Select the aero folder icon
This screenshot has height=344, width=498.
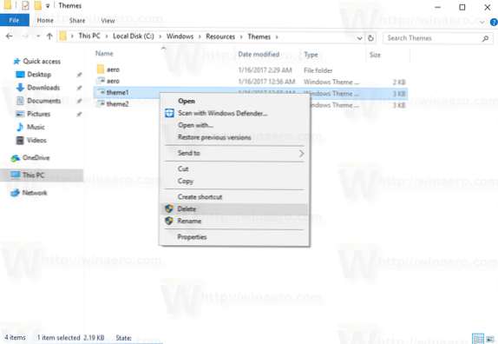pyautogui.click(x=101, y=69)
